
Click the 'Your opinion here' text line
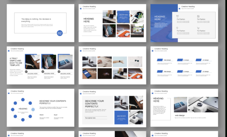coord(90,118)
